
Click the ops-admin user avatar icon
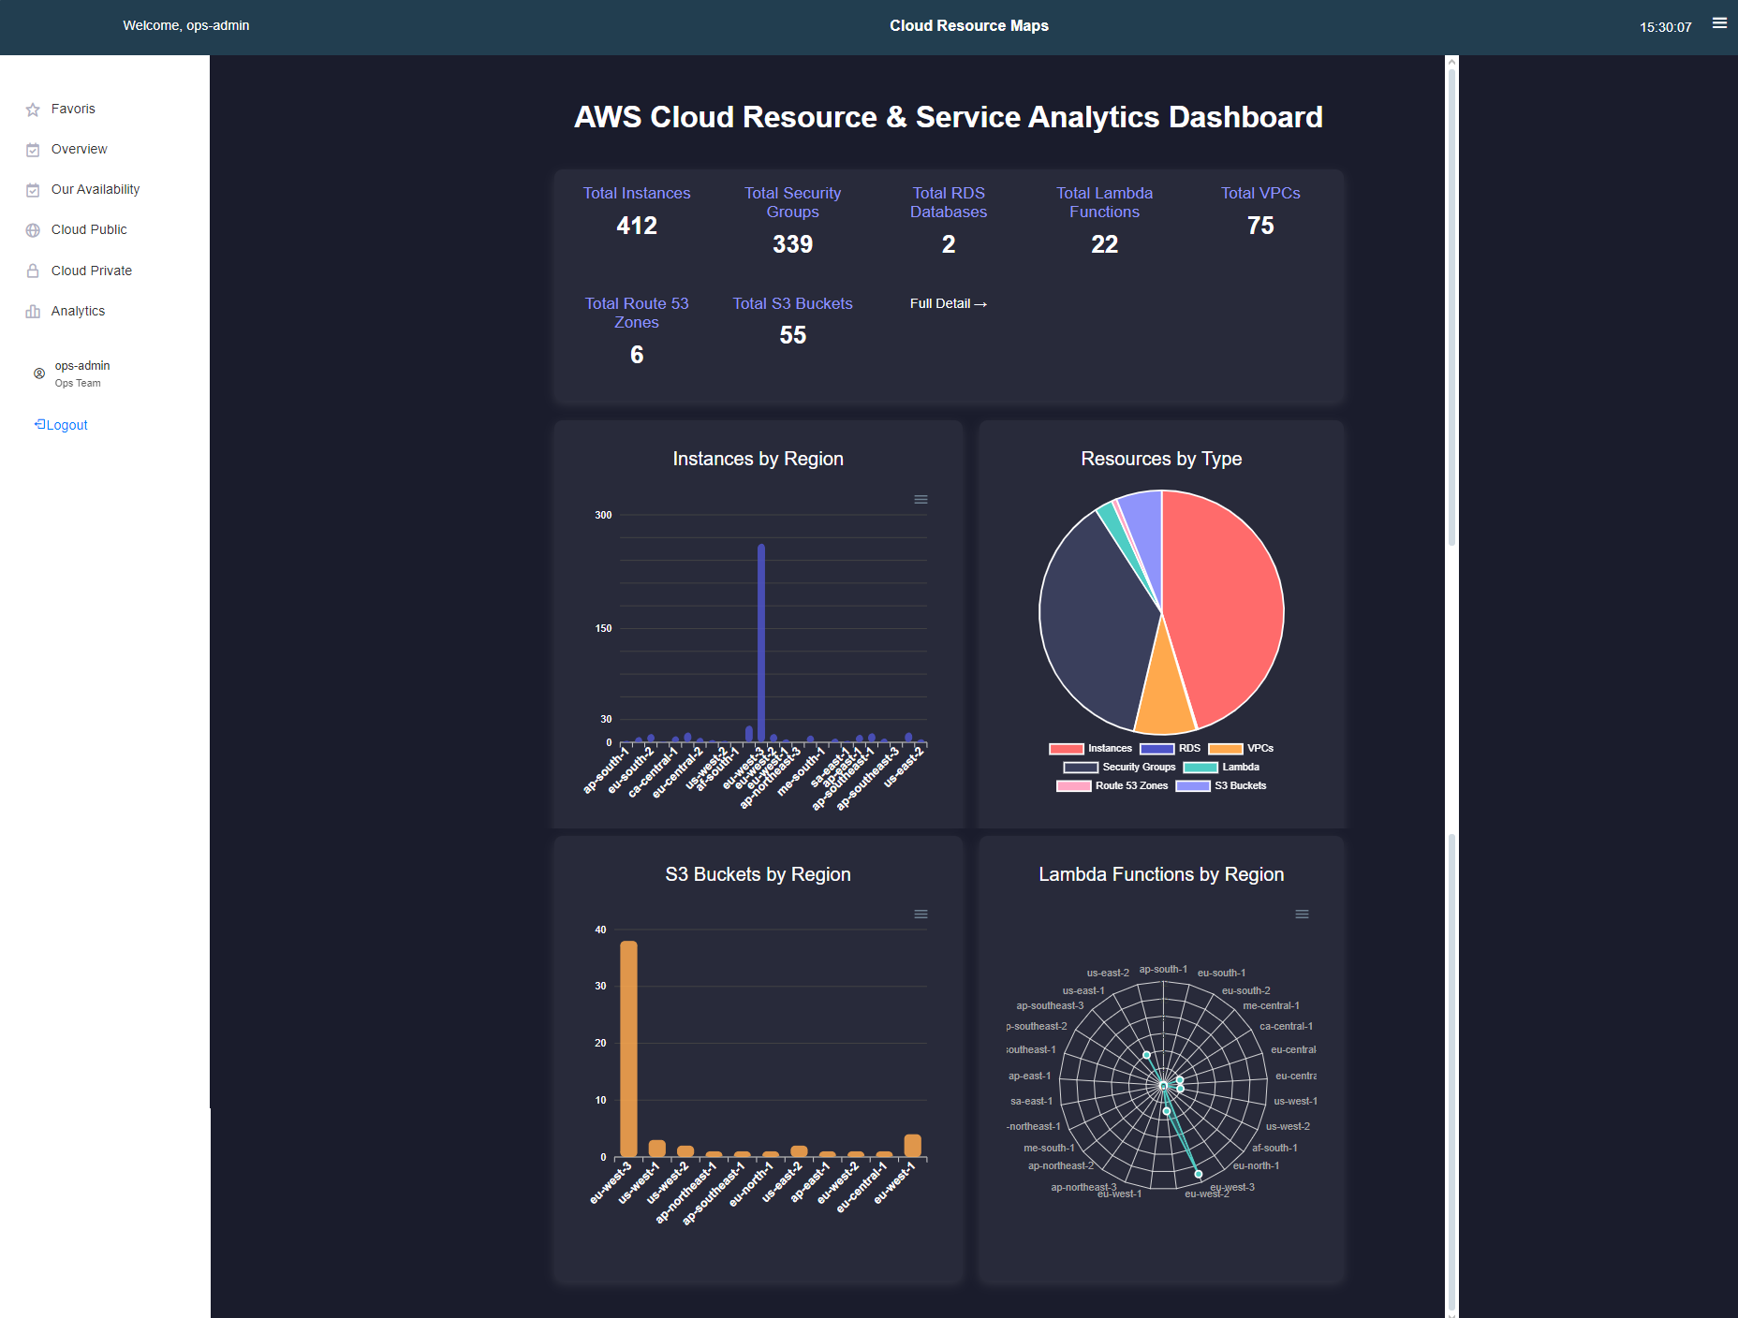tap(39, 373)
